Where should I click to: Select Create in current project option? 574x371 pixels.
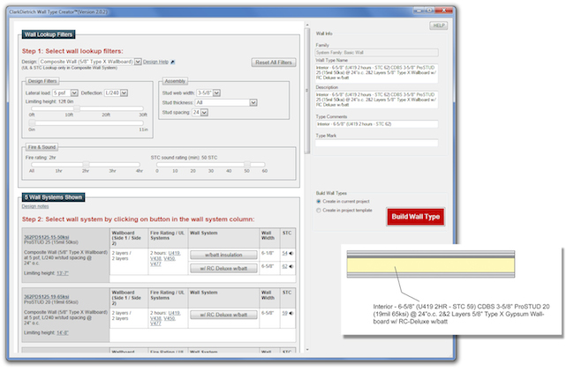coord(319,202)
